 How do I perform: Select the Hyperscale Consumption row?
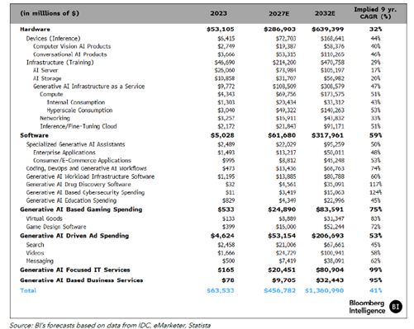pos(208,110)
